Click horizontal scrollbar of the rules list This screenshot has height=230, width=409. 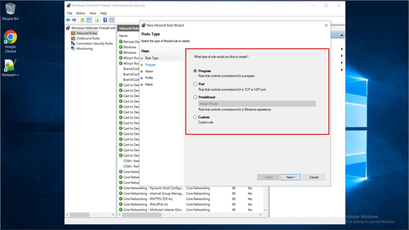[x=142, y=215]
